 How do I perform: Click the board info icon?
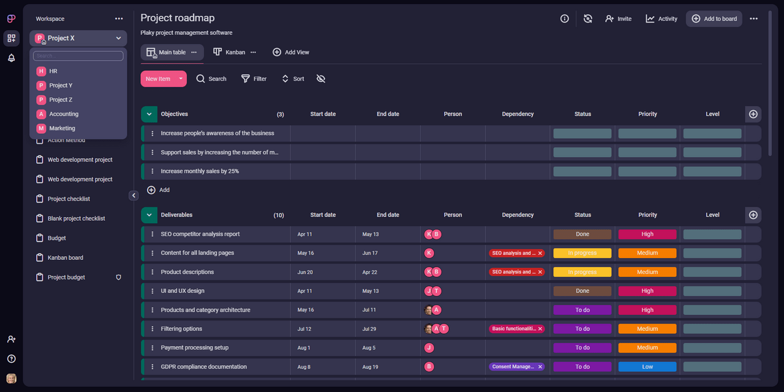[564, 19]
